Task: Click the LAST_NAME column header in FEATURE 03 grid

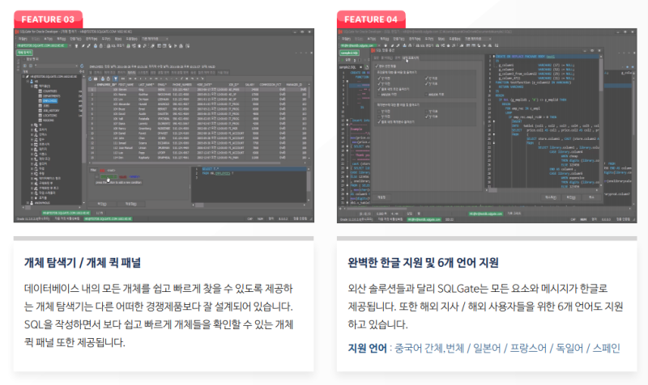Action: point(146,85)
